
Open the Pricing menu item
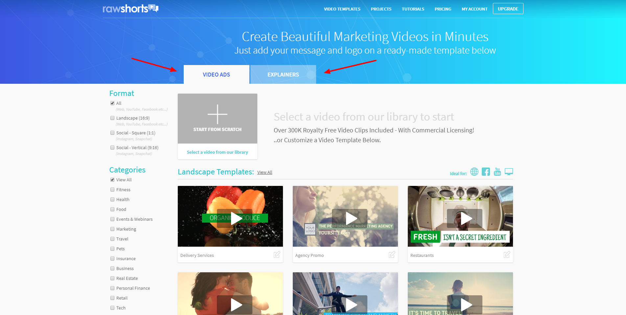pyautogui.click(x=443, y=9)
